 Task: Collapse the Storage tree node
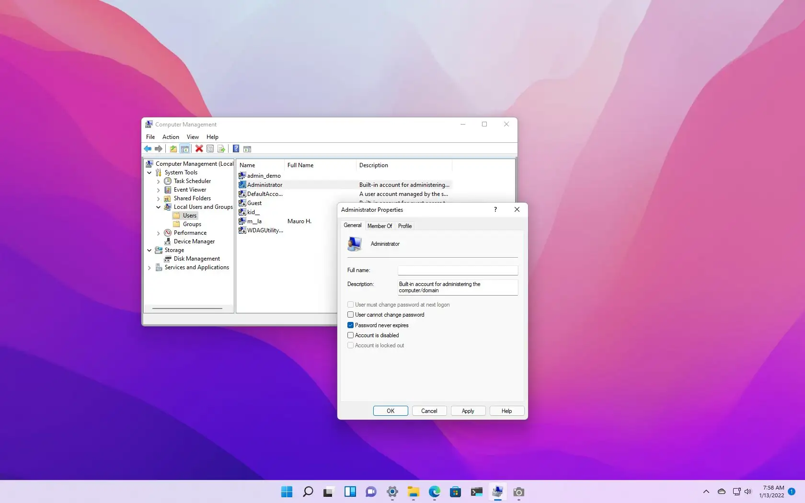click(x=149, y=250)
